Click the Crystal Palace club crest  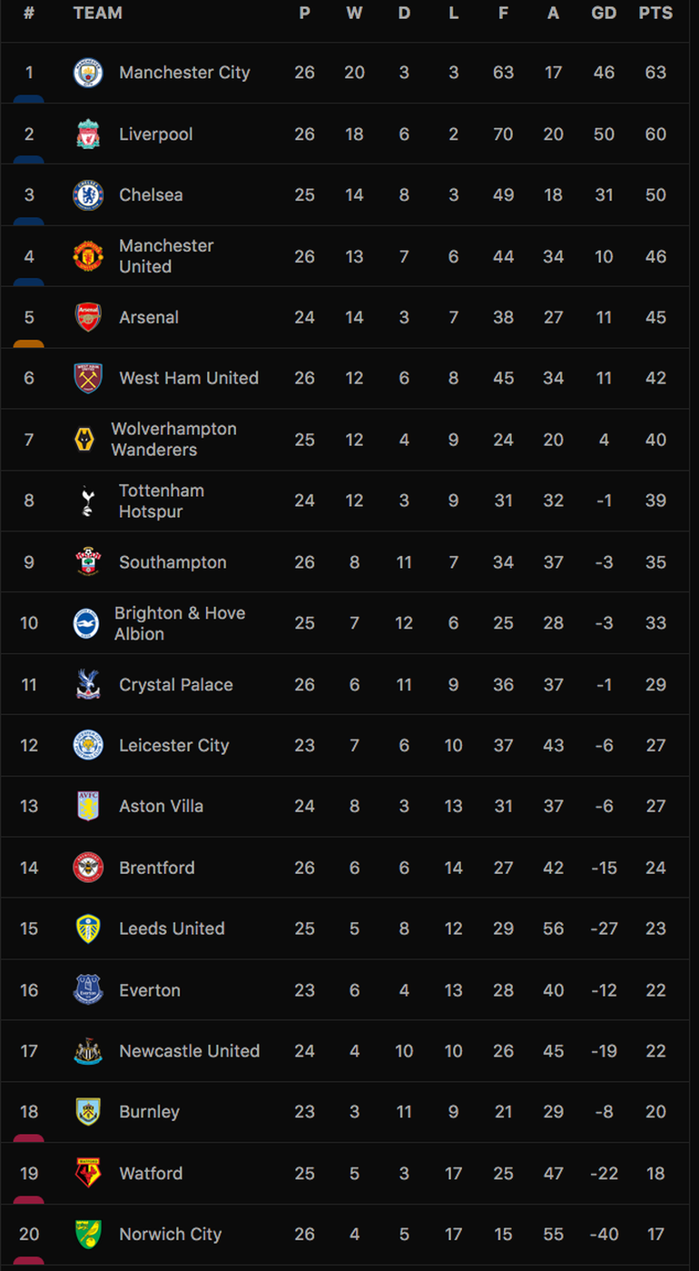click(x=88, y=685)
